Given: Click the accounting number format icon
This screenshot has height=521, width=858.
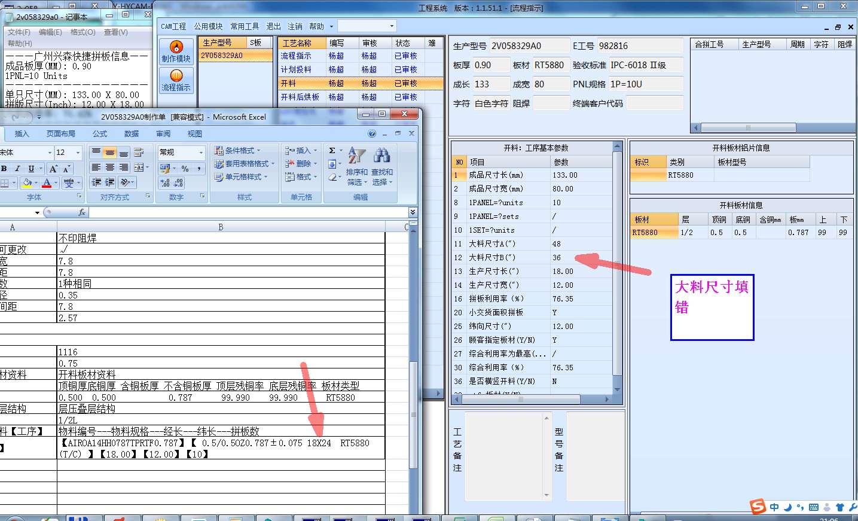Looking at the screenshot, I should click(166, 169).
